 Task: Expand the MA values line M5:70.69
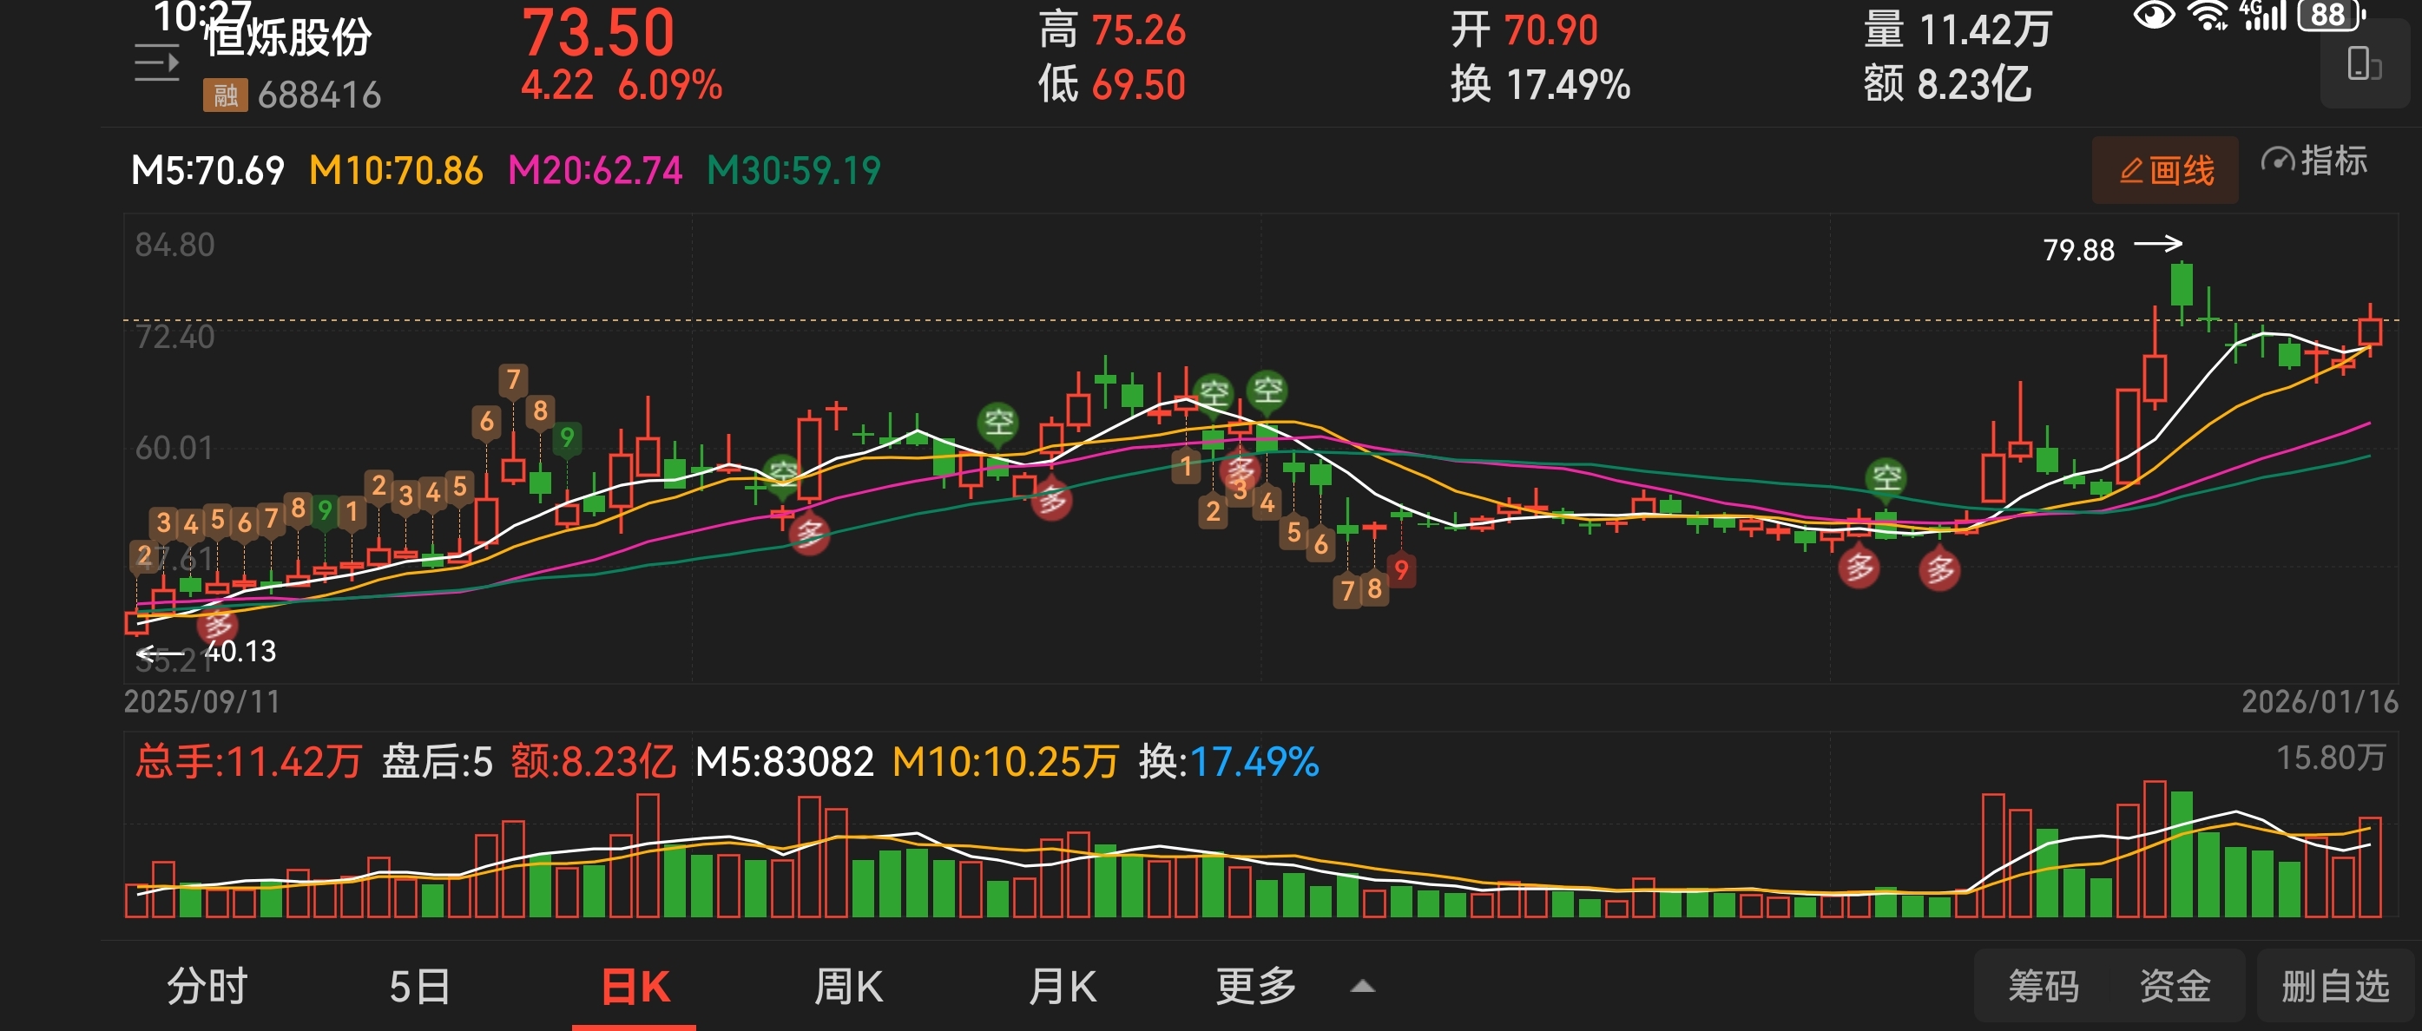pyautogui.click(x=207, y=170)
